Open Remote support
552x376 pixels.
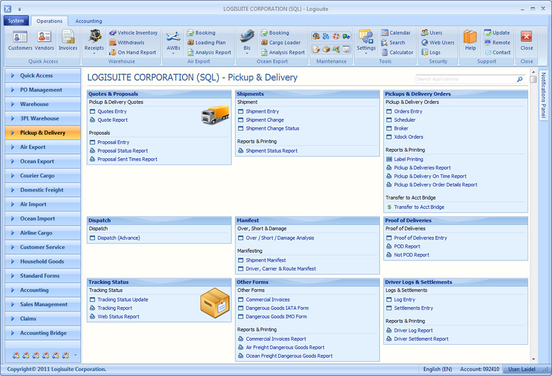click(497, 42)
